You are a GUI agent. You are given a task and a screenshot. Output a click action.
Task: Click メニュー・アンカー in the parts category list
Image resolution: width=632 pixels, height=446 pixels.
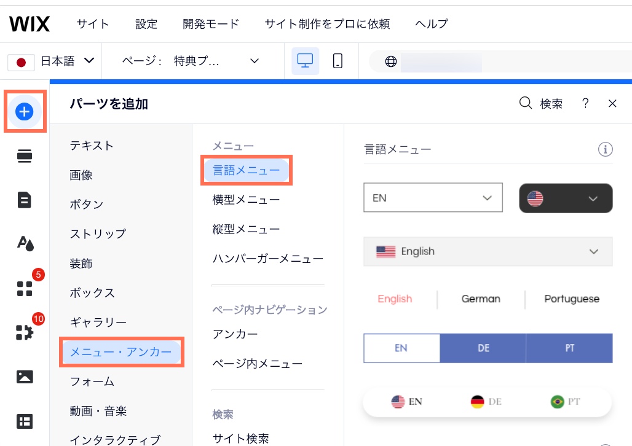(121, 352)
